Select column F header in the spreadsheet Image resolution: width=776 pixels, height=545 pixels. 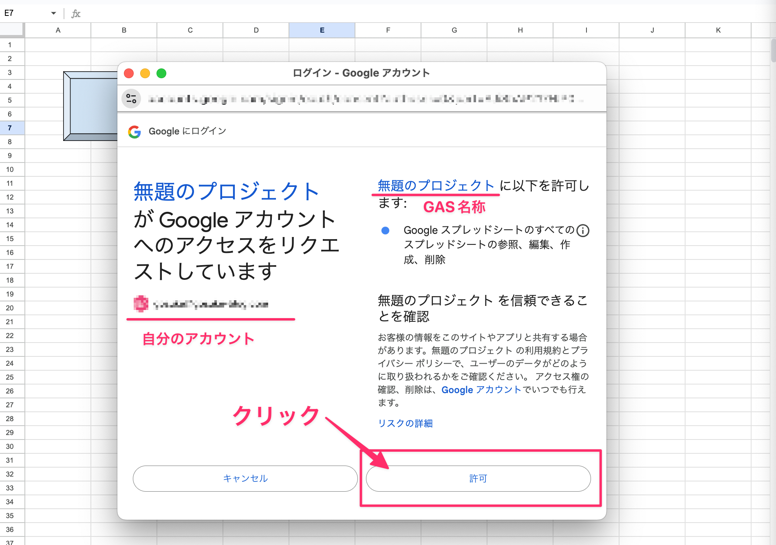[388, 30]
